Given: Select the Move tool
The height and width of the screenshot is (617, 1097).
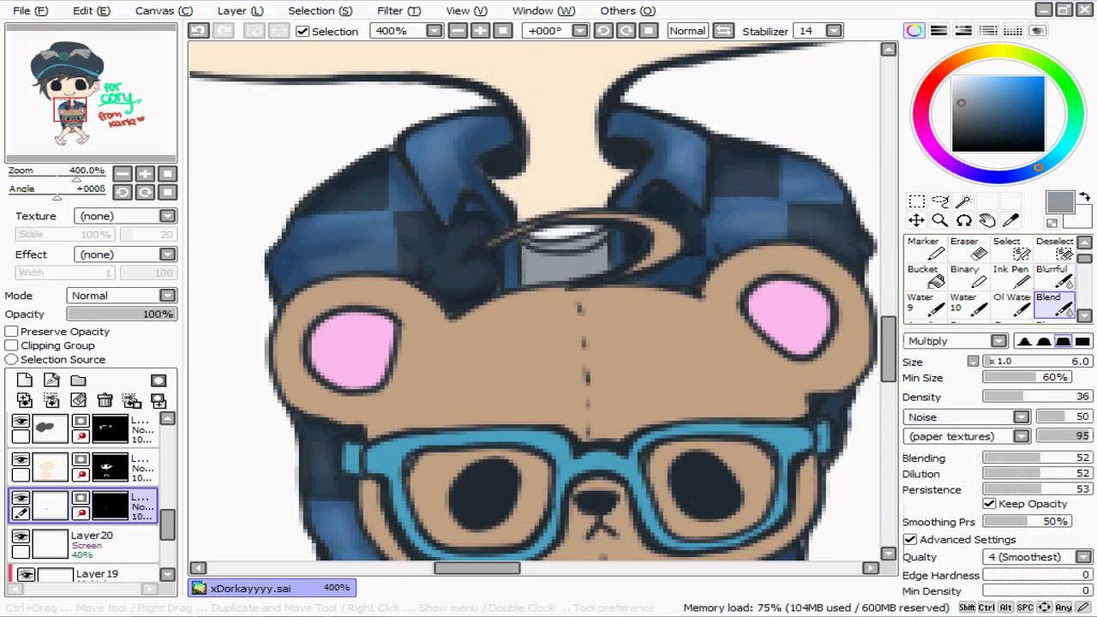Looking at the screenshot, I should point(917,221).
